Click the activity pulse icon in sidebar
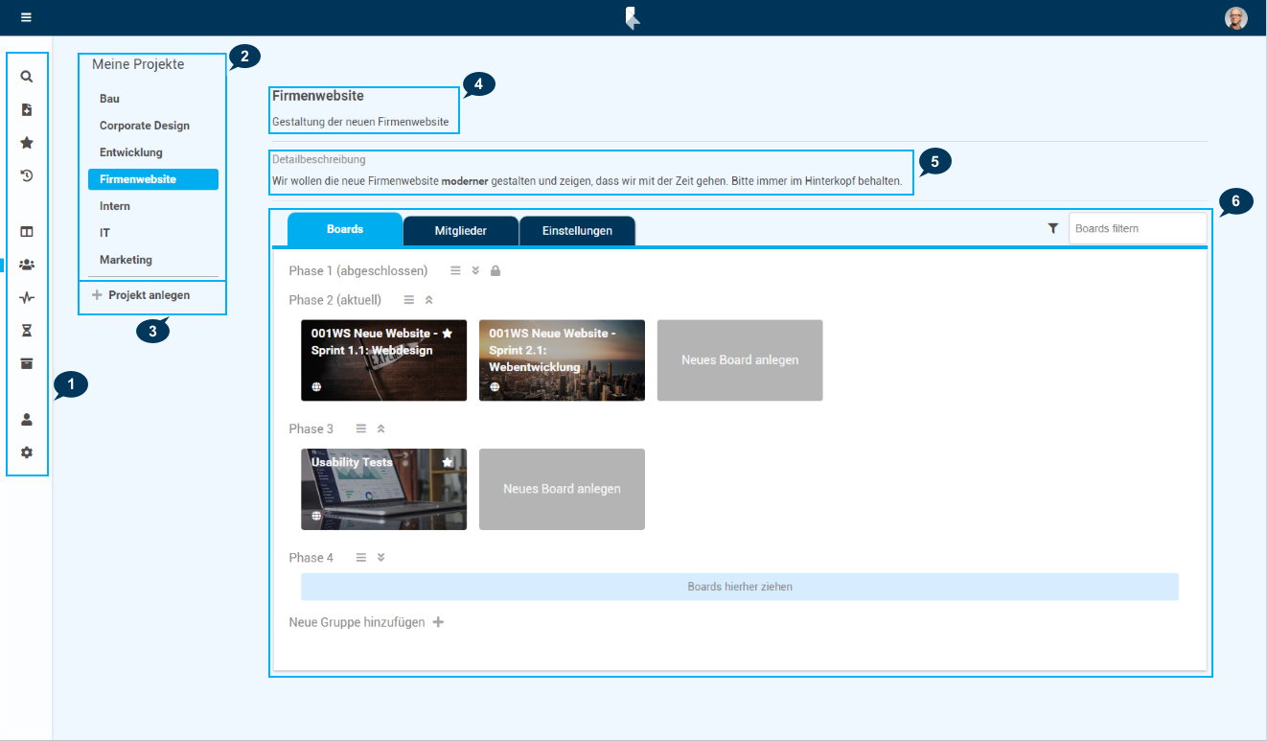The image size is (1267, 741). coord(27,298)
